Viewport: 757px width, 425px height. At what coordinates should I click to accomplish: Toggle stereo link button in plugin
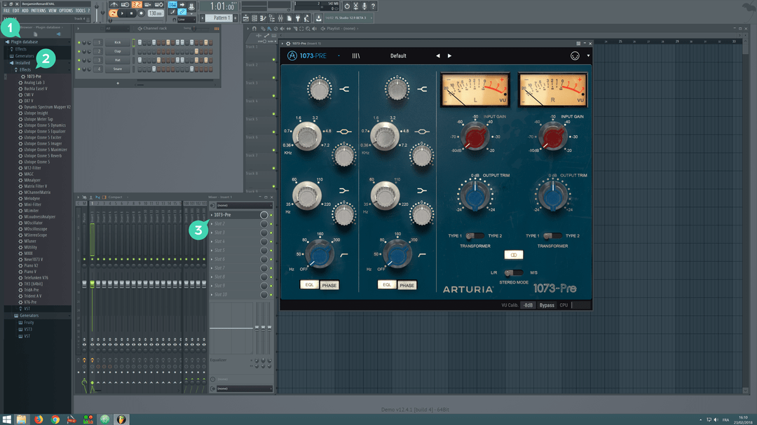tap(514, 255)
